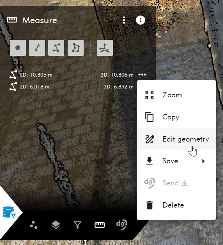
Task: Select the polyline measurement tool
Action: [x=56, y=48]
